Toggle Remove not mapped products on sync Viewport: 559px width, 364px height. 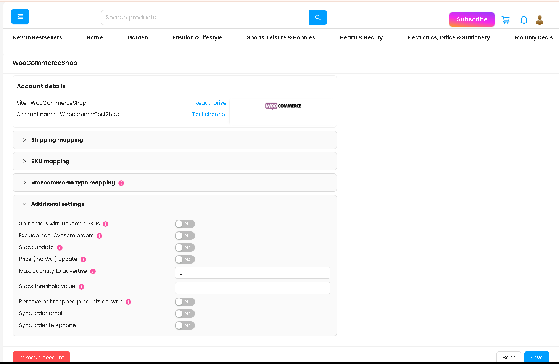[185, 302]
